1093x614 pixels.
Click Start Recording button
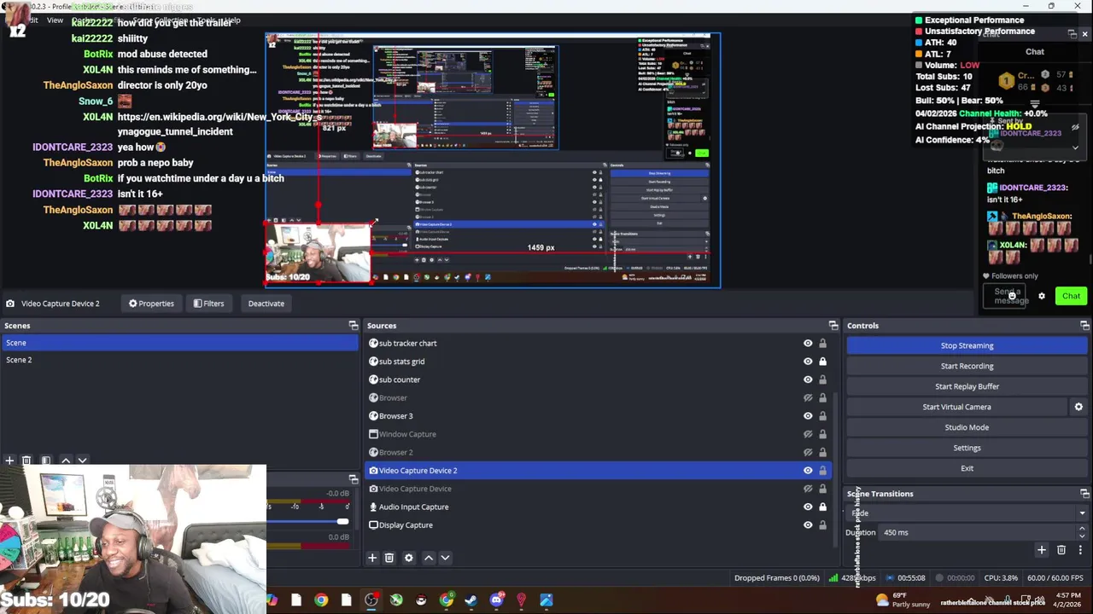tap(967, 366)
